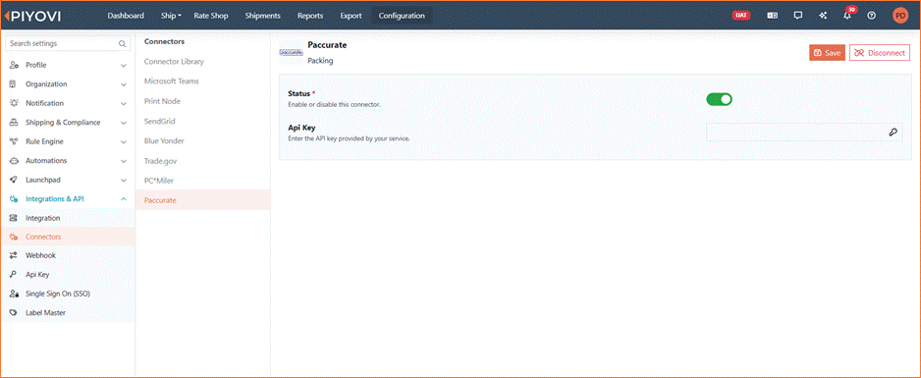
Task: Expand Shipping & Compliance chevron
Action: 124,123
